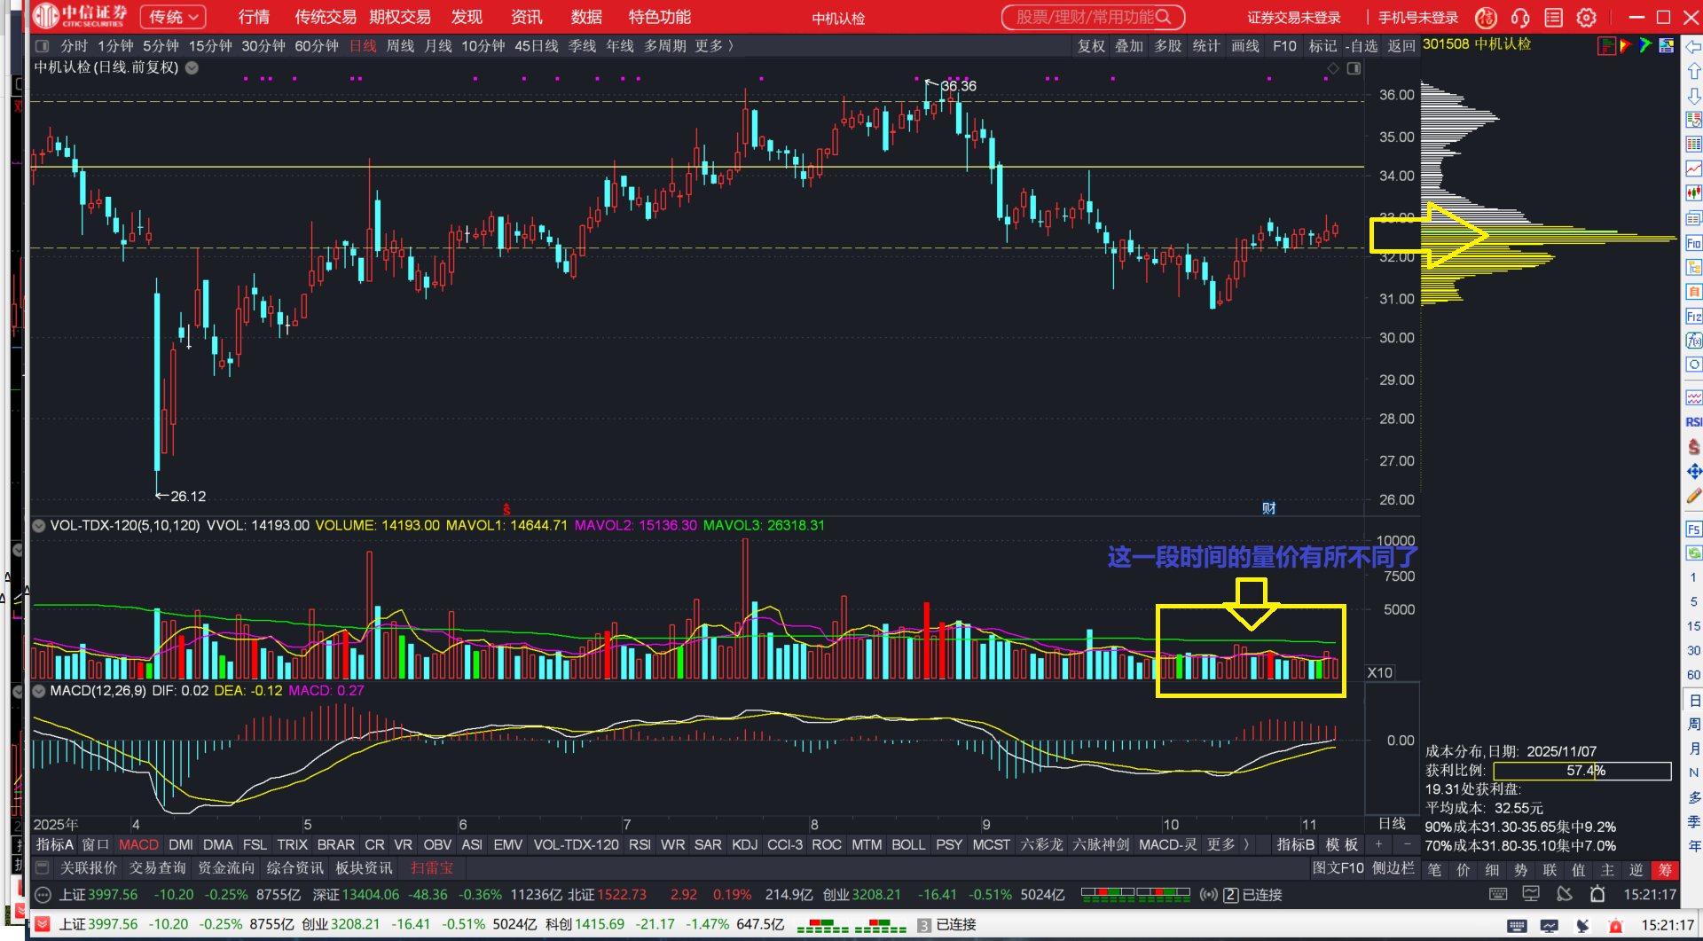The height and width of the screenshot is (941, 1703).
Task: Click the stock search input field
Action: point(1093,18)
